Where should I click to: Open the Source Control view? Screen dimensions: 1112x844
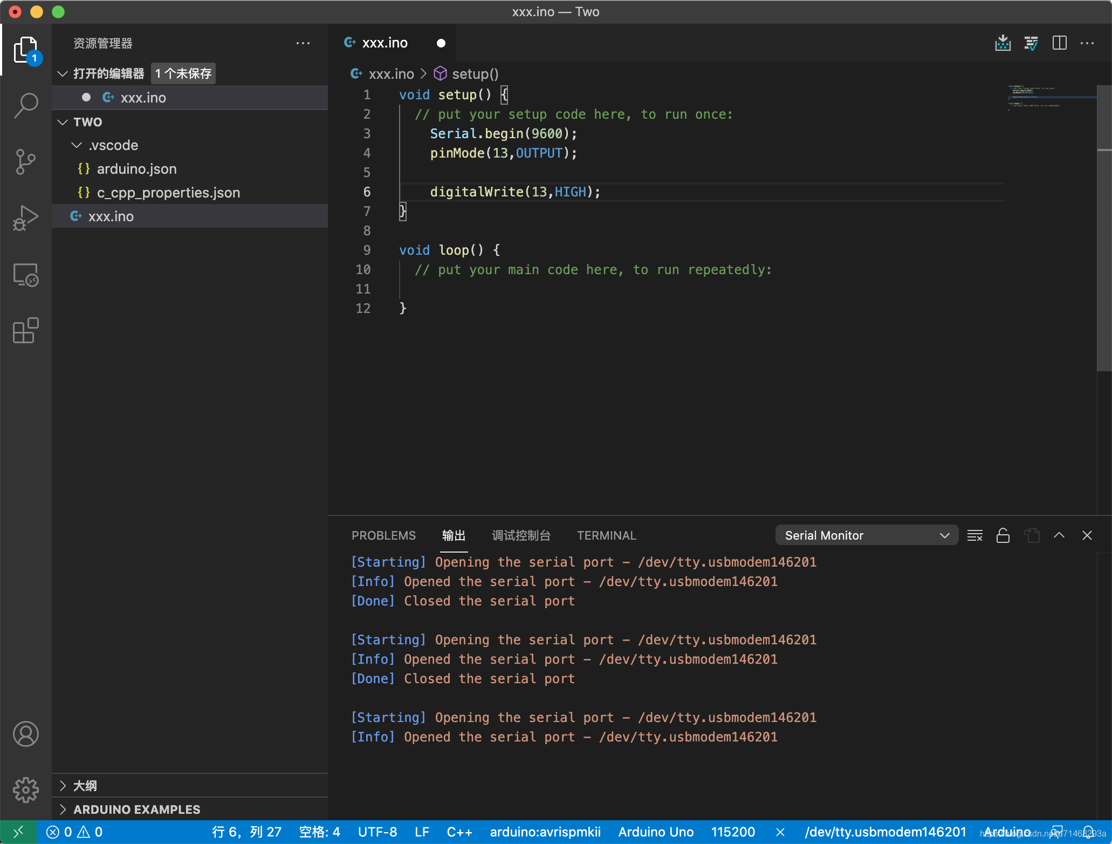[25, 161]
